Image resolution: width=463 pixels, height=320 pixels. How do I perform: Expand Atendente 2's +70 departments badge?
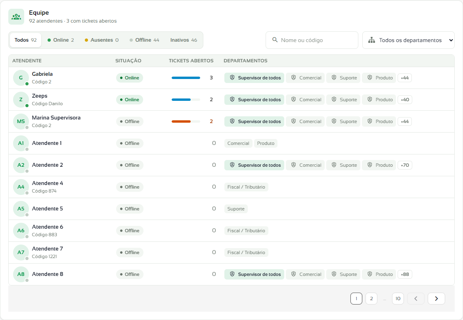pos(405,165)
